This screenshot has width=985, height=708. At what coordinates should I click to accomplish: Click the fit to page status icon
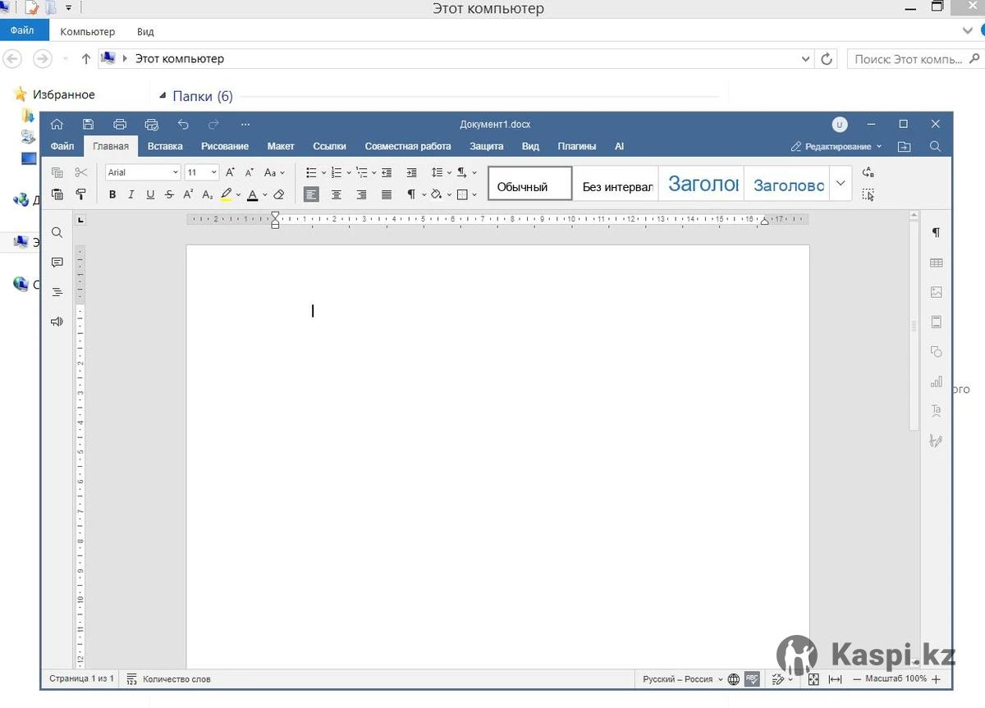click(x=813, y=679)
